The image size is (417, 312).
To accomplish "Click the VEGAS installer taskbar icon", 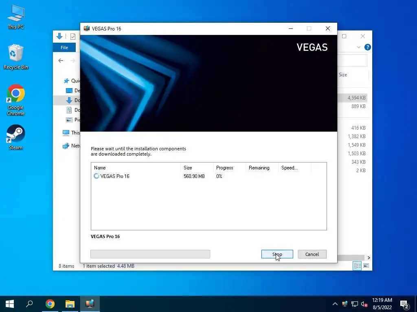I will [90, 304].
